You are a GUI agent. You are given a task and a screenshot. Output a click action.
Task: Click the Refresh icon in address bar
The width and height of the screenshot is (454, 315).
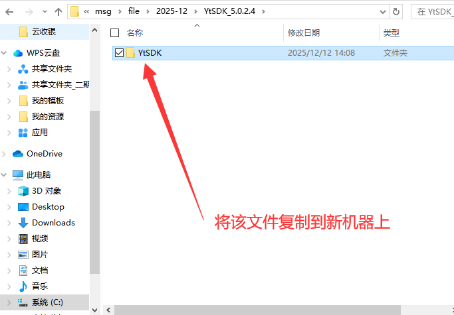(x=396, y=11)
